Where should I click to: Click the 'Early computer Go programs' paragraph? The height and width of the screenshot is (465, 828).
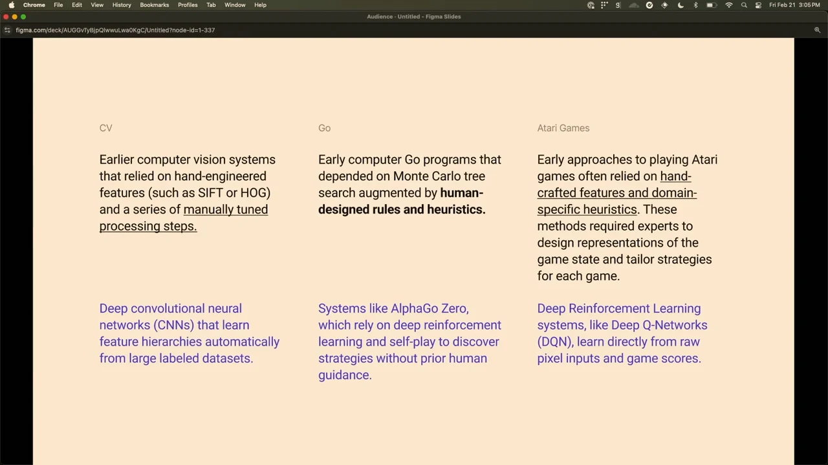(x=410, y=184)
